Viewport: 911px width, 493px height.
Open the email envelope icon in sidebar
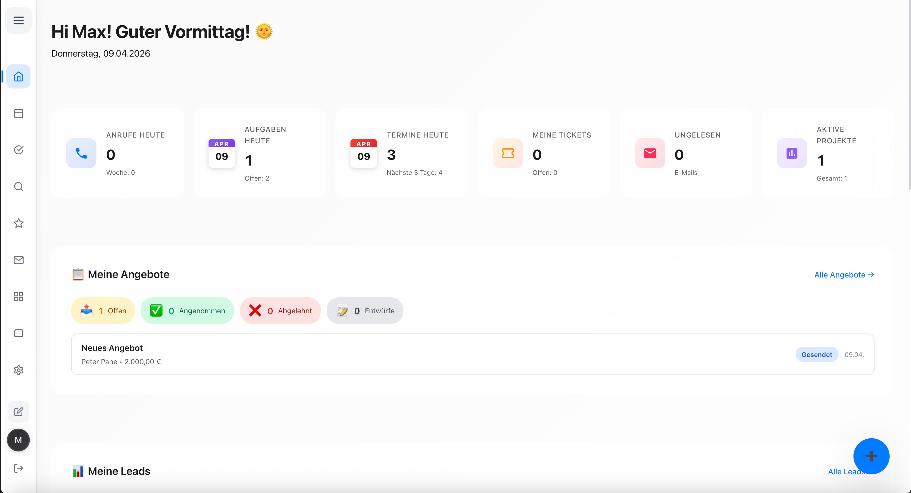(x=18, y=260)
